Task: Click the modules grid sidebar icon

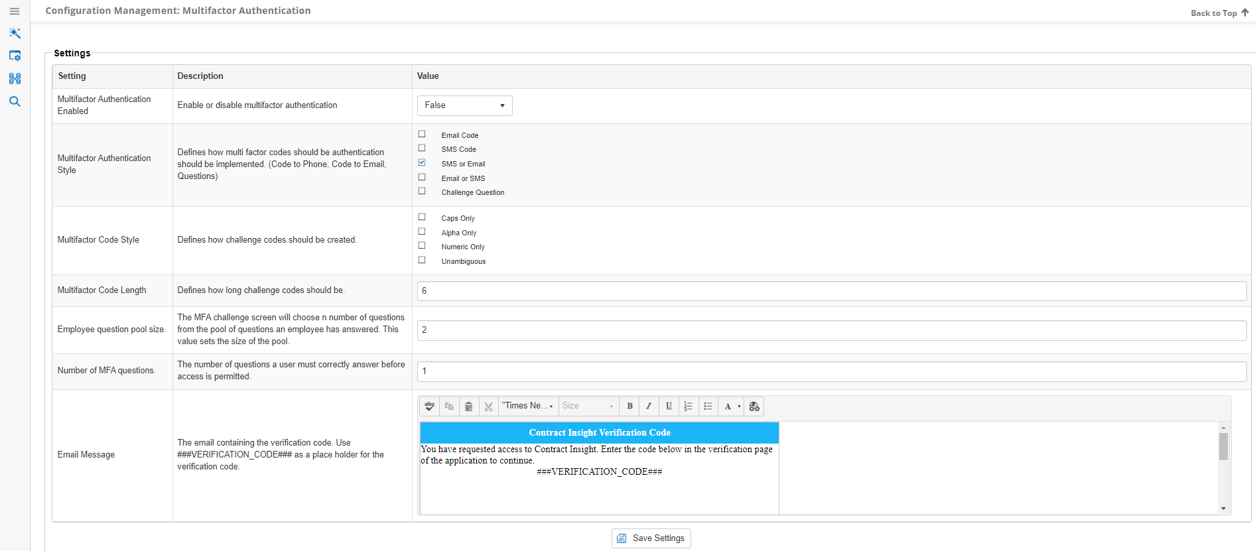Action: (15, 78)
